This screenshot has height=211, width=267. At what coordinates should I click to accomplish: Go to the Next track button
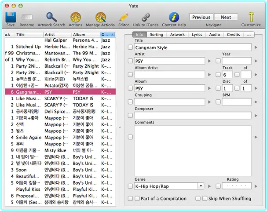pos(226,17)
